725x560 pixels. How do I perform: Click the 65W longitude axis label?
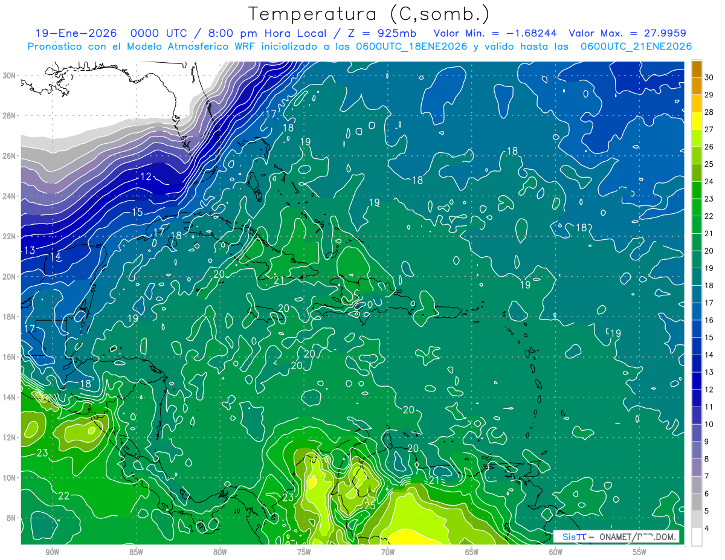tap(472, 553)
